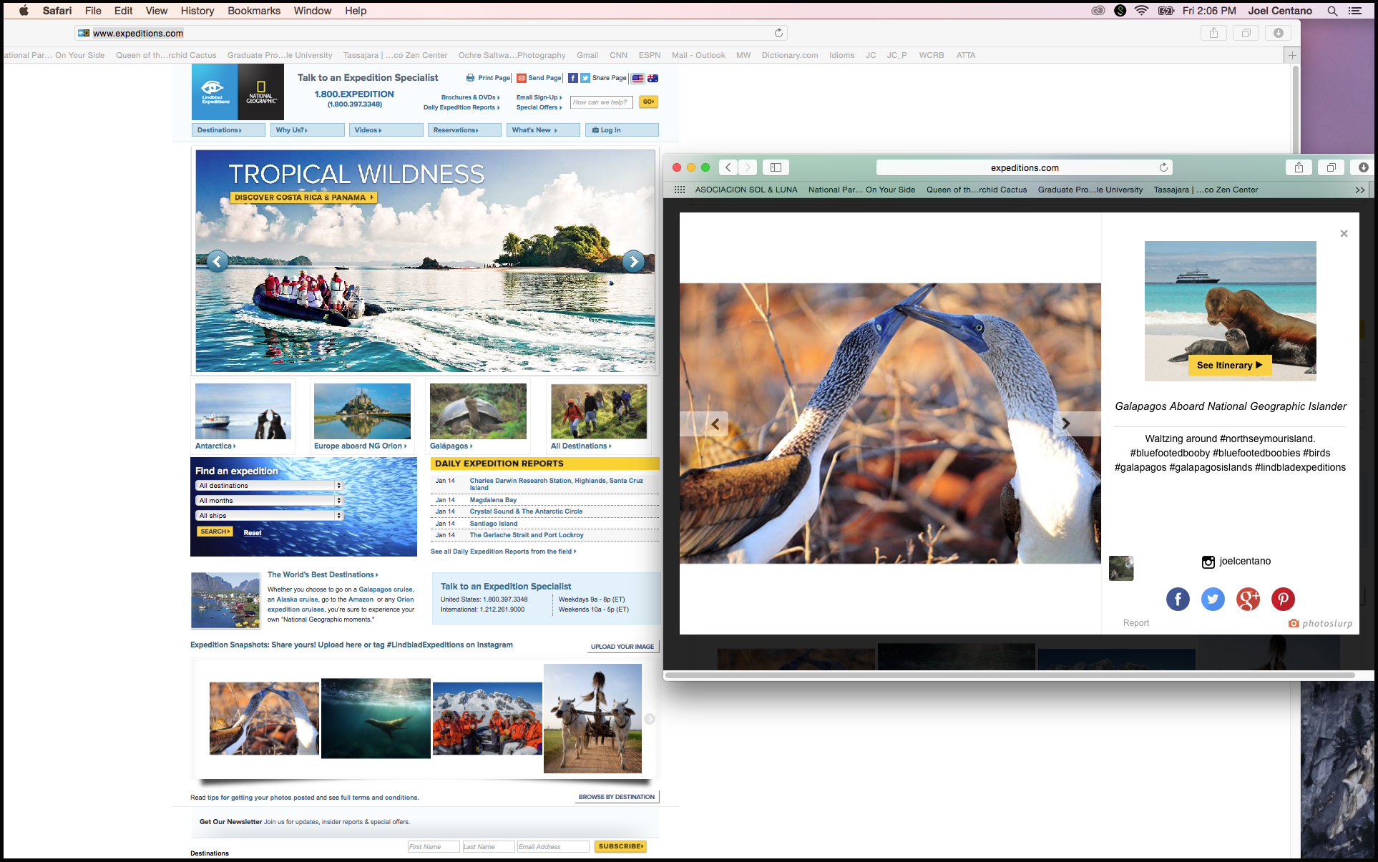Screen dimensions: 1378x862
Task: Click Reset link in expedition finder
Action: pyautogui.click(x=253, y=532)
